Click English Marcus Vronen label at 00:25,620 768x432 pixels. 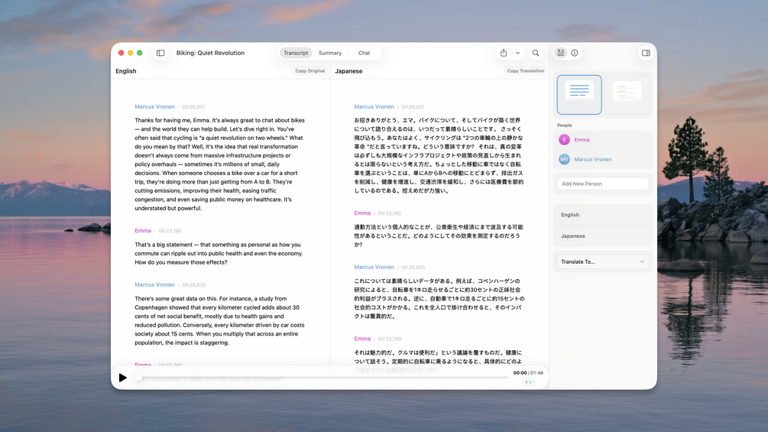tap(154, 284)
